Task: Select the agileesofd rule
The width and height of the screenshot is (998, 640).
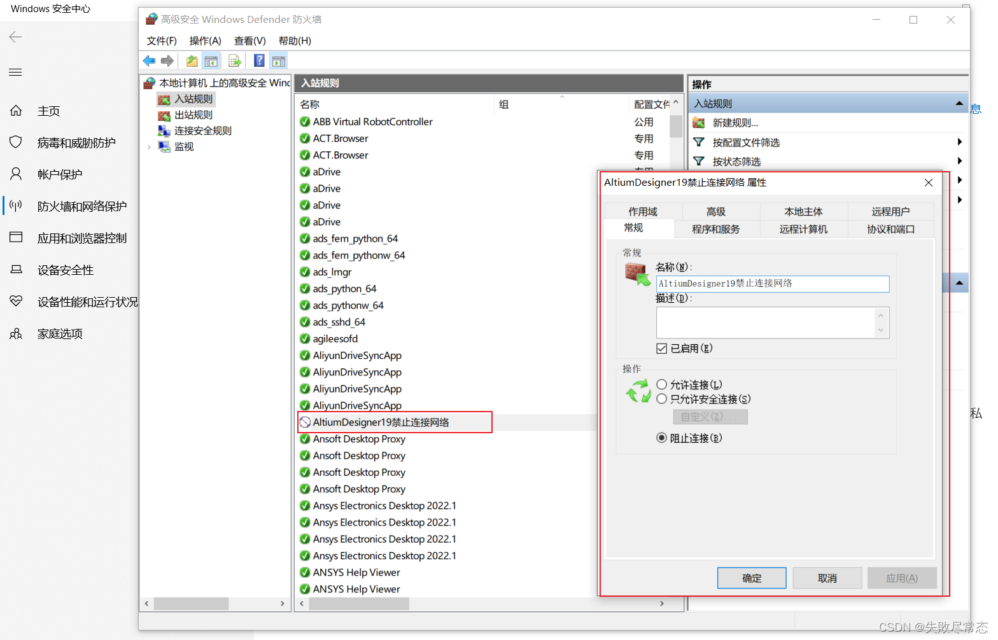Action: pos(335,339)
